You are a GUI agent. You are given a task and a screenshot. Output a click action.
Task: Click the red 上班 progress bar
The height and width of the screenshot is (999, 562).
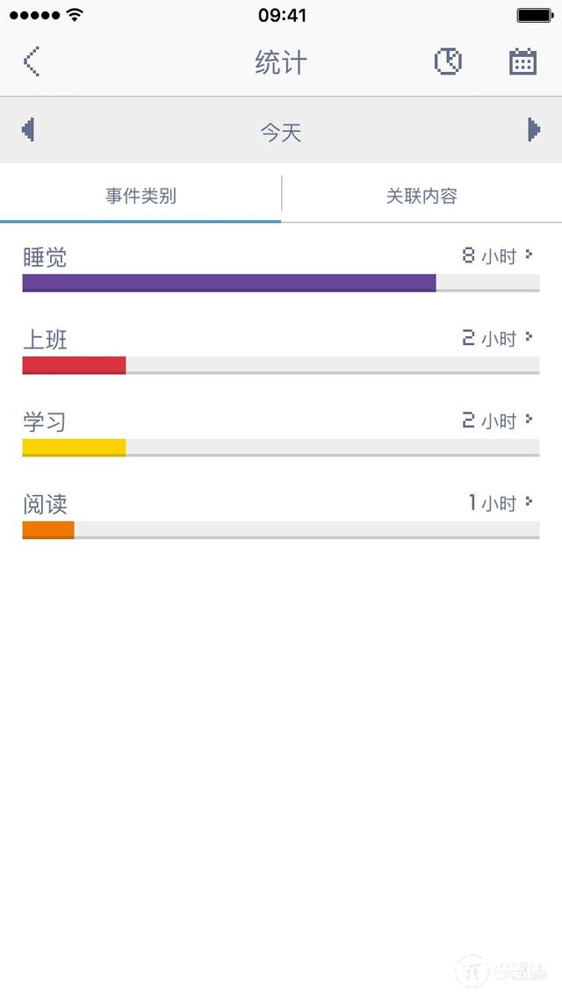[74, 365]
